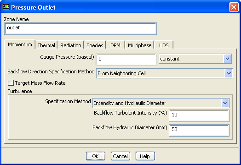Open the turbulence Specification Method dropdown
The width and height of the screenshot is (241, 165).
point(161,103)
